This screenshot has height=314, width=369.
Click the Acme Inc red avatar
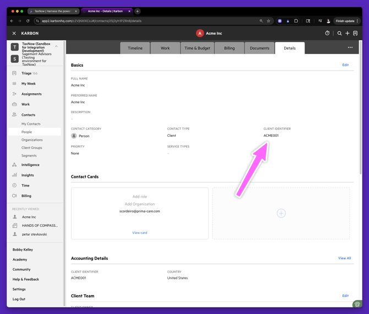(200, 33)
